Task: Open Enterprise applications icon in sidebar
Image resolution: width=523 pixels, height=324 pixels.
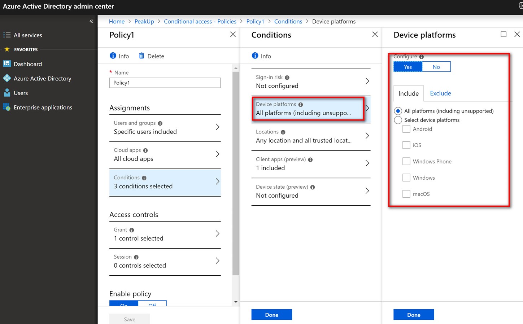Action: [6, 107]
